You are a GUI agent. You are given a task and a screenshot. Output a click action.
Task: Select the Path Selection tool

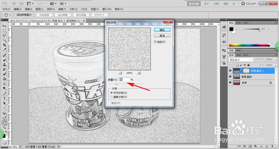tap(4, 103)
